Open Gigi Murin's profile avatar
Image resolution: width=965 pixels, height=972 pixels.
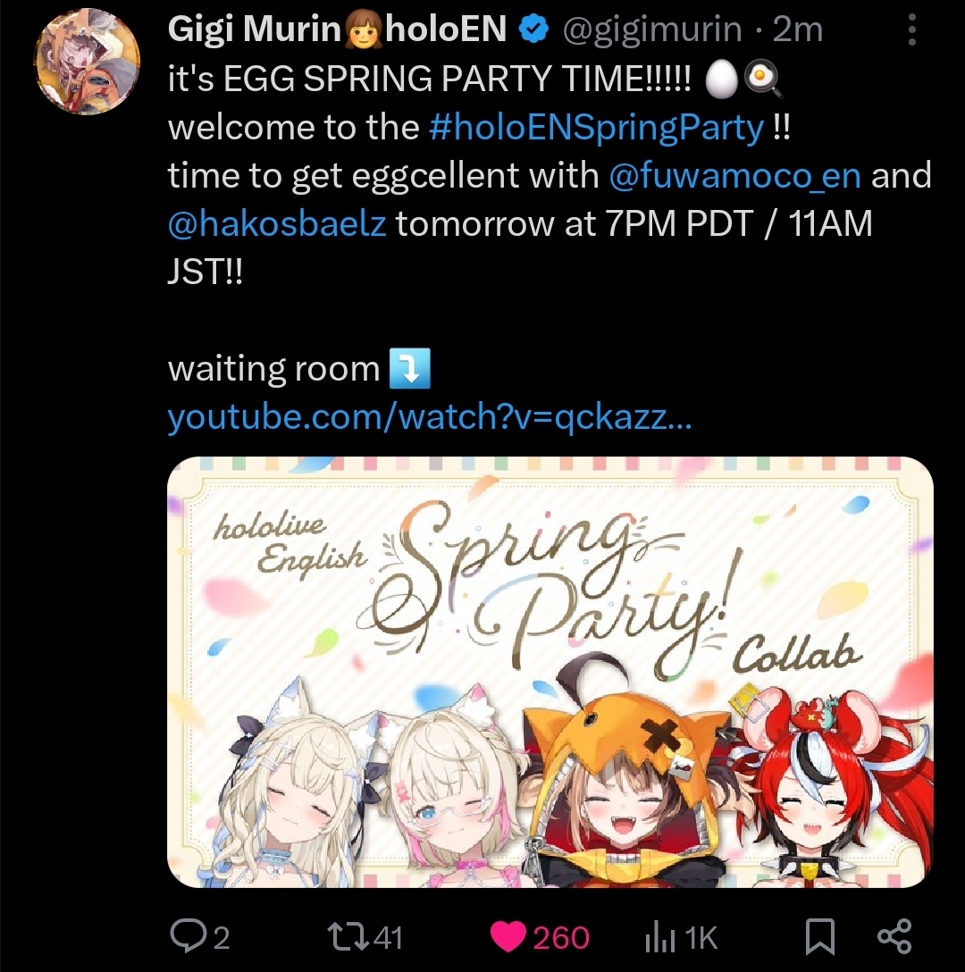click(86, 62)
